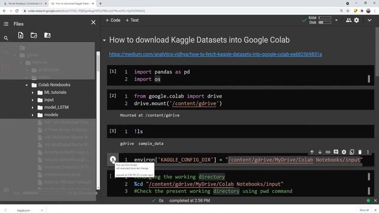This screenshot has width=379, height=213.
Task: Close the Files panel
Action: pos(94,22)
